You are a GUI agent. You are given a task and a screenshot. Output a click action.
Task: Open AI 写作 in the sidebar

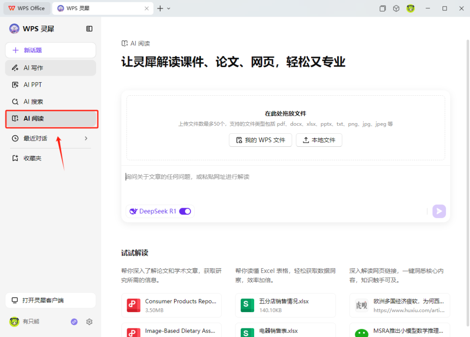click(x=50, y=68)
